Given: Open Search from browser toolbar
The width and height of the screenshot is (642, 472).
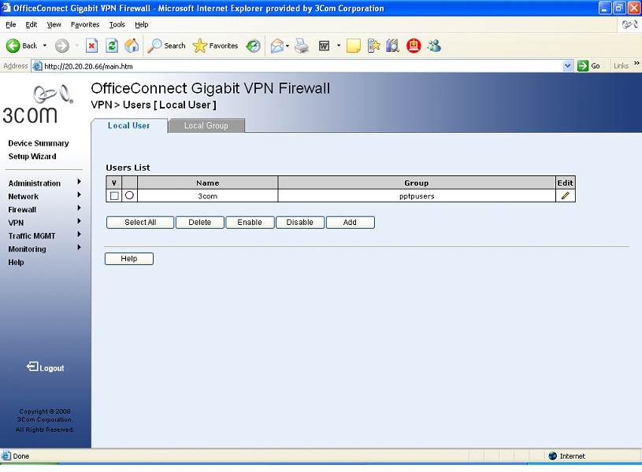Looking at the screenshot, I should pos(166,46).
